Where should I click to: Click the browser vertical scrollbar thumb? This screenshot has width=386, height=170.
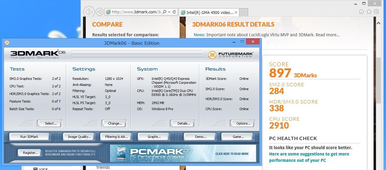click(378, 80)
